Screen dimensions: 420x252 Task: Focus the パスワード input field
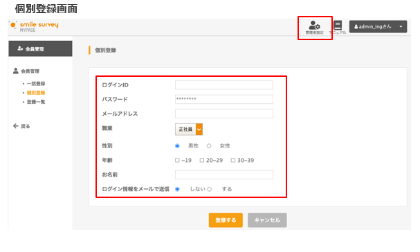coord(224,99)
